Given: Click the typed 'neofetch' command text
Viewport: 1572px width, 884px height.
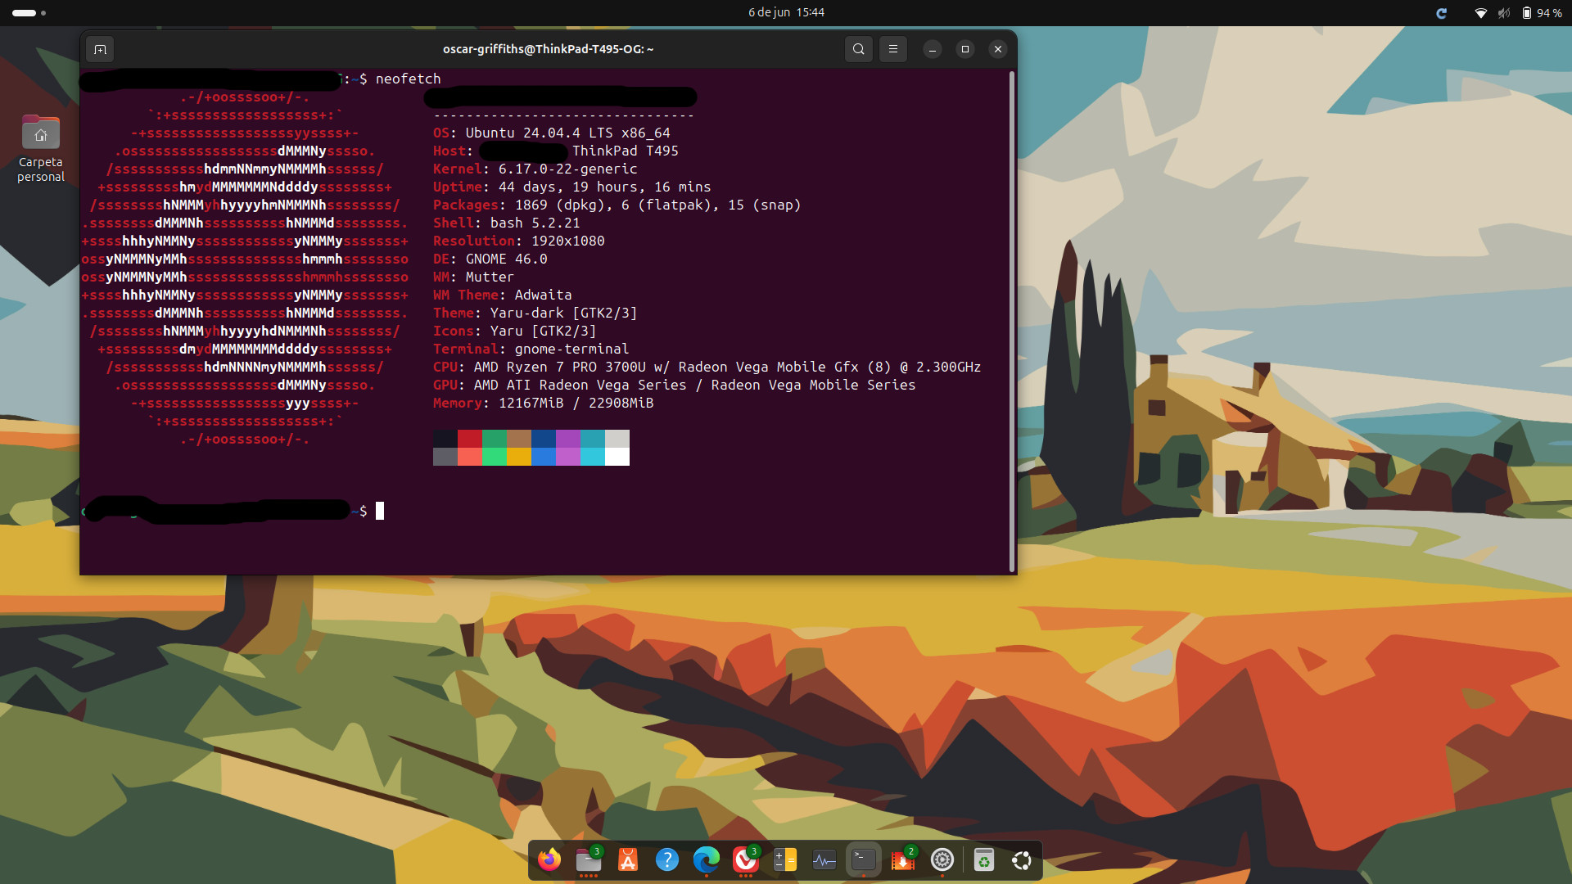Looking at the screenshot, I should [408, 79].
